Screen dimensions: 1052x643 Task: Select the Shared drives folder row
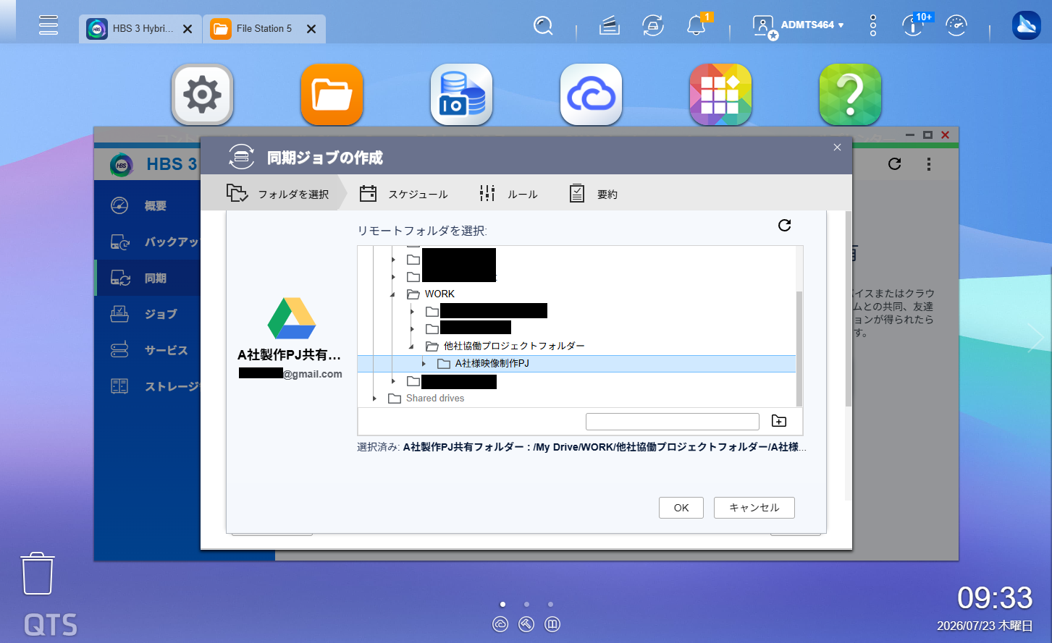[576, 399]
